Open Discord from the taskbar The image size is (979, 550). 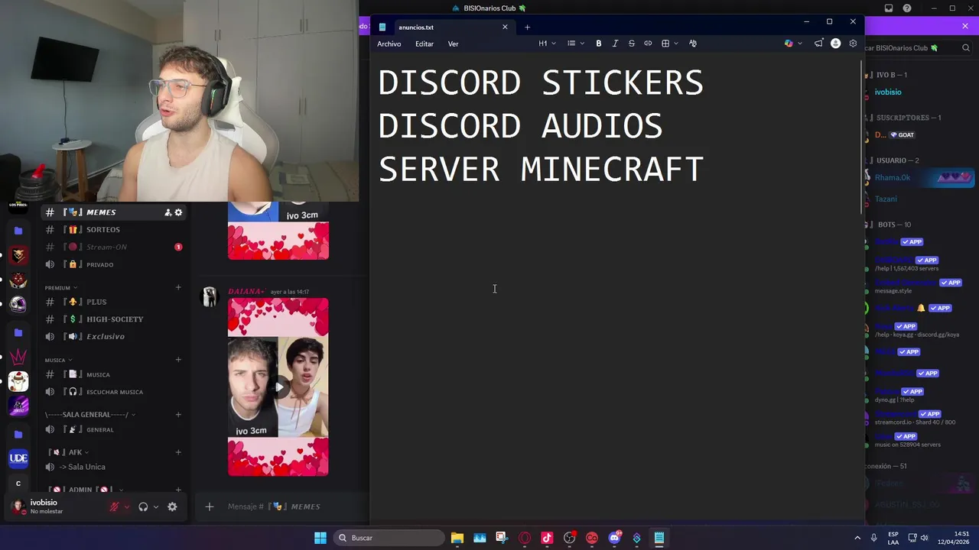pyautogui.click(x=614, y=538)
